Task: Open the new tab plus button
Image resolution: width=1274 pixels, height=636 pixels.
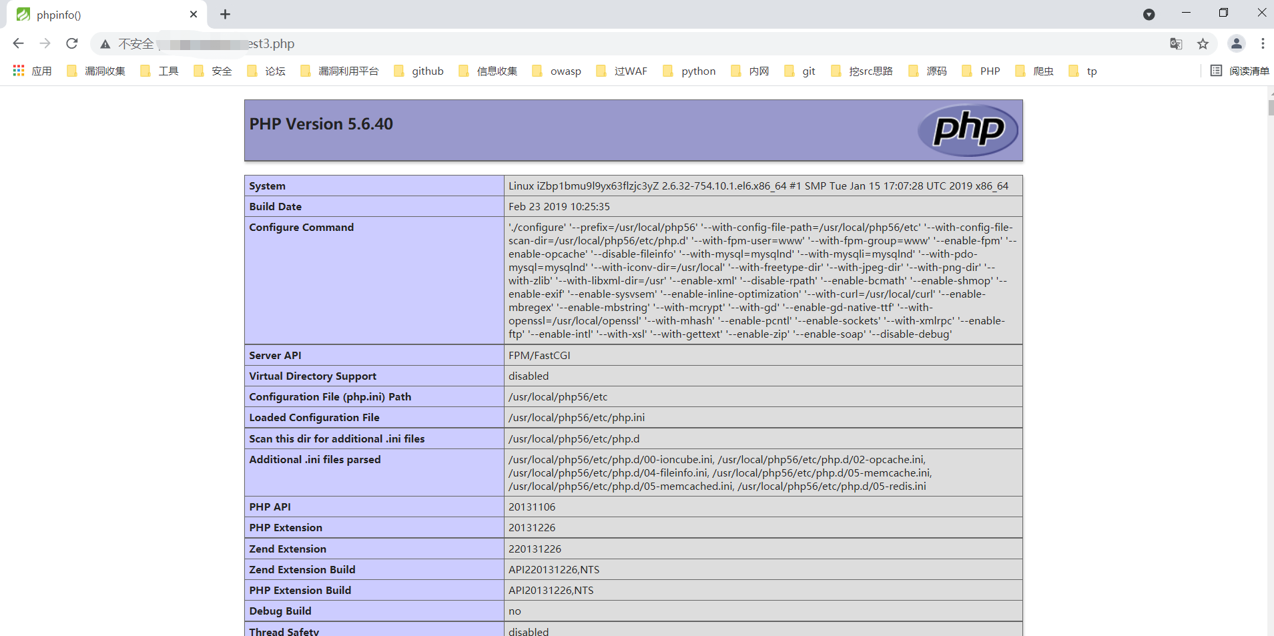Action: (225, 14)
